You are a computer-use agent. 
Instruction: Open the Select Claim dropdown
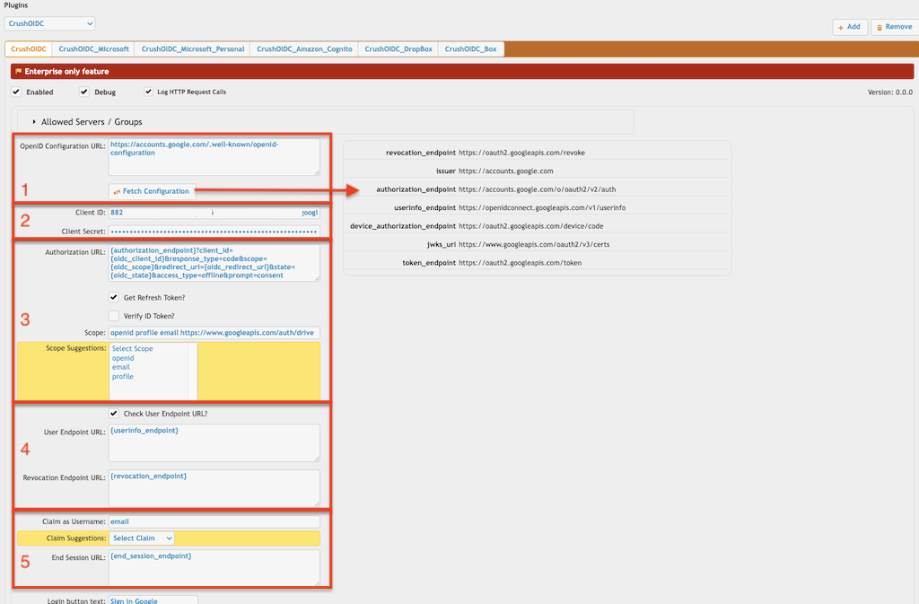point(142,538)
